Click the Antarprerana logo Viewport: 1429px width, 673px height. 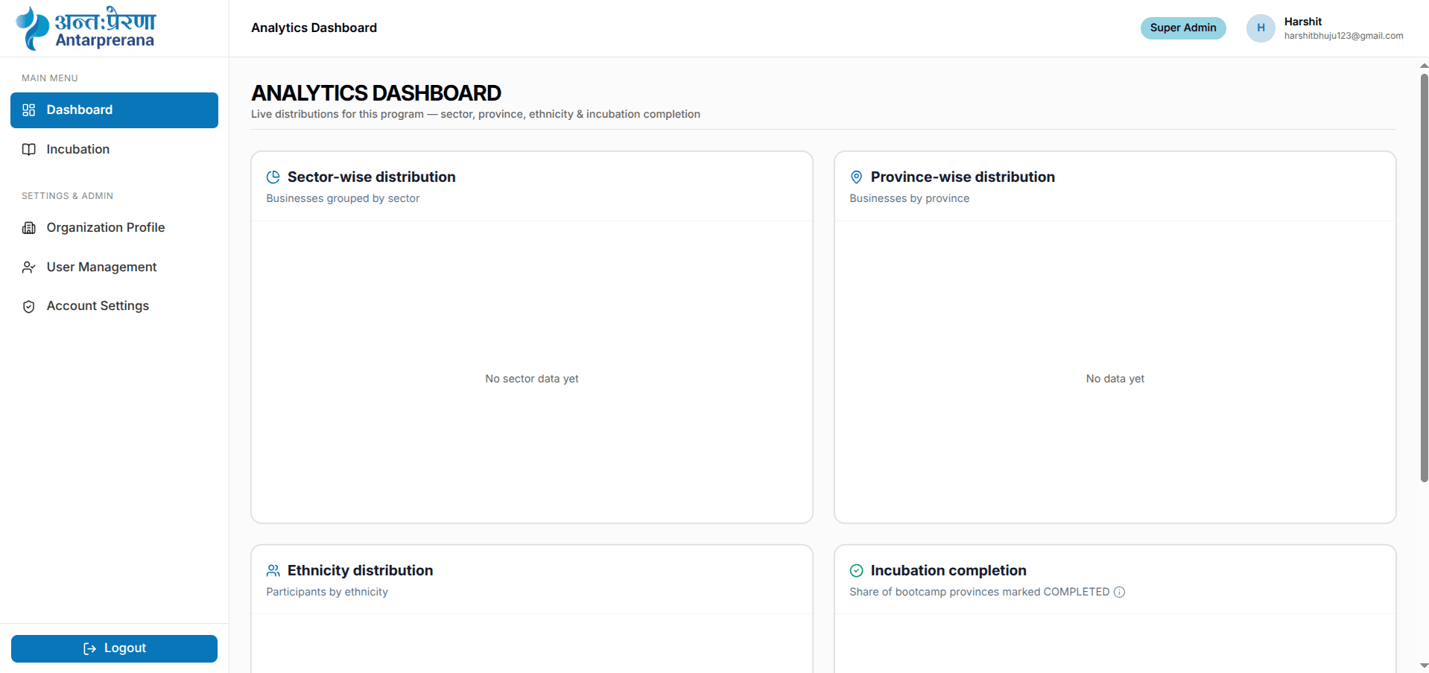(86, 28)
